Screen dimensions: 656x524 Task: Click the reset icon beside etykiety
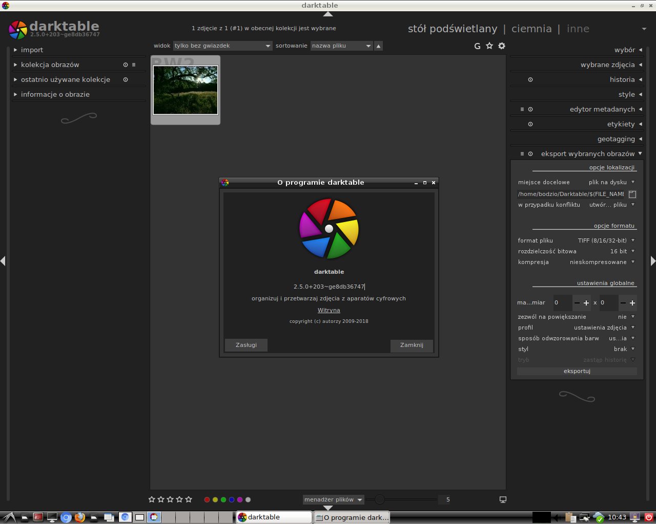530,124
